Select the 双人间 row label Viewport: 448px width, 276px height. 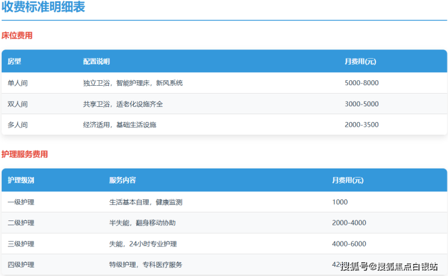pyautogui.click(x=18, y=104)
